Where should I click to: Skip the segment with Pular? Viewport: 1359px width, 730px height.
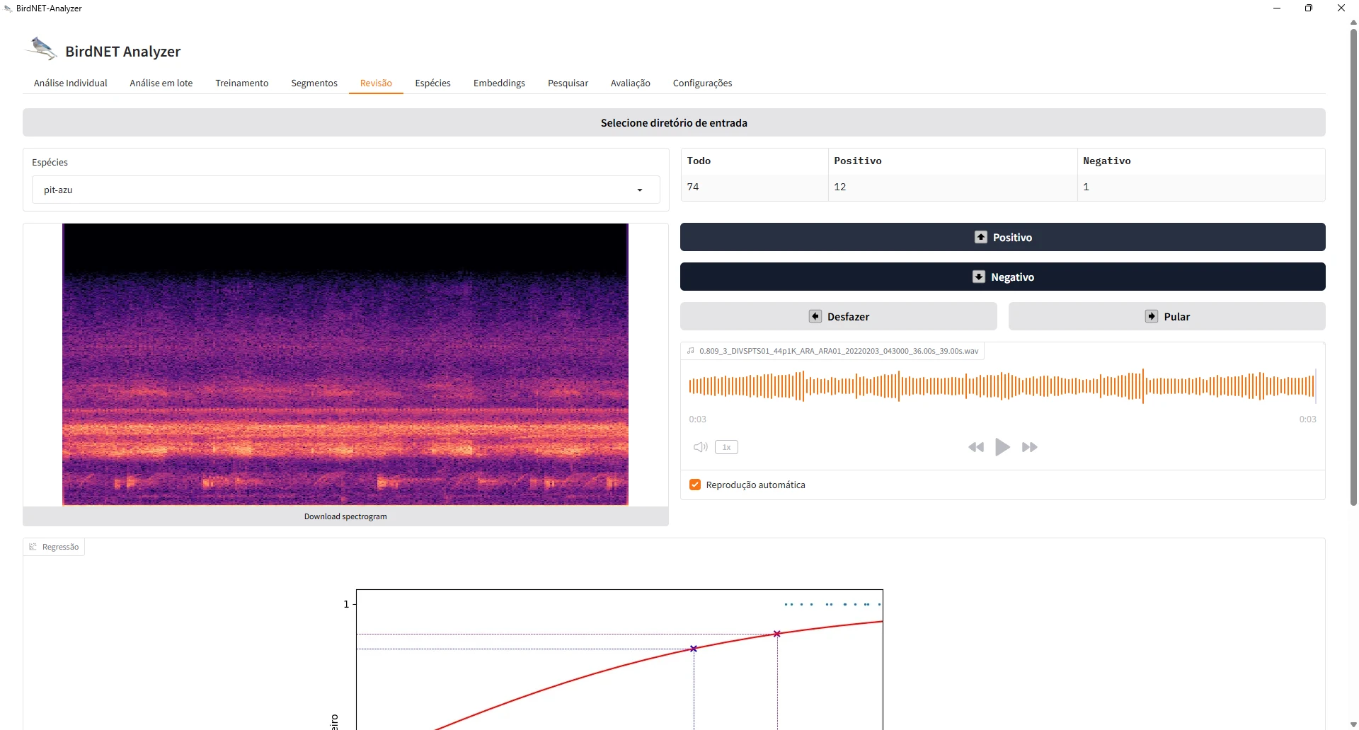1166,316
